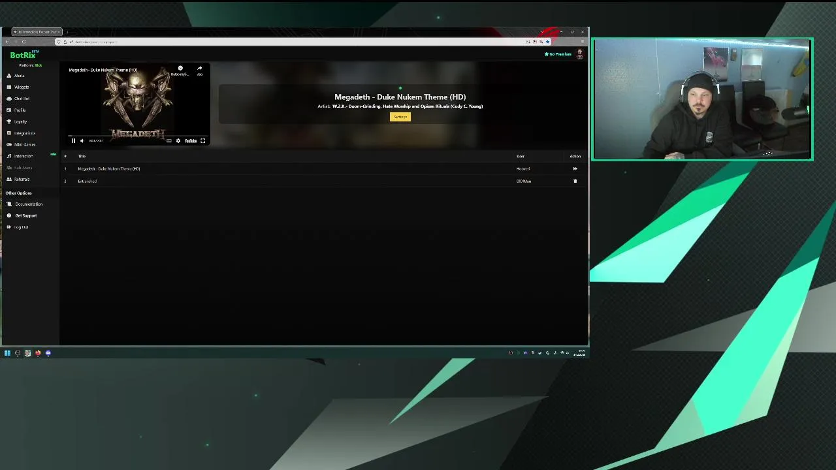The image size is (836, 470).
Task: Open Firefox from the taskbar
Action: pyautogui.click(x=38, y=353)
